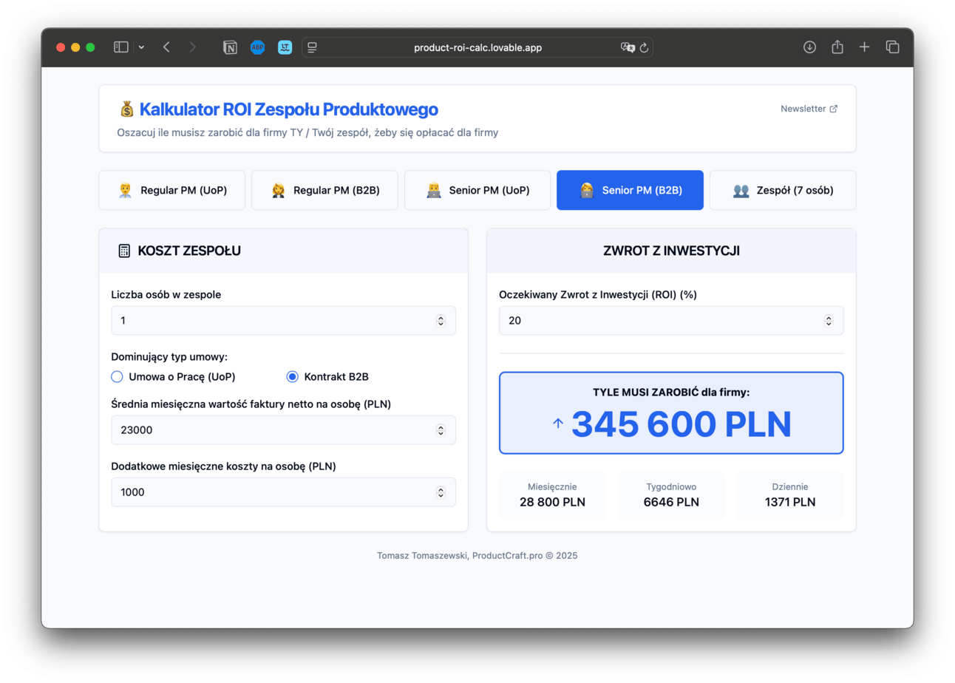Click the LanguageTool extension icon
955x683 pixels.
[x=285, y=47]
